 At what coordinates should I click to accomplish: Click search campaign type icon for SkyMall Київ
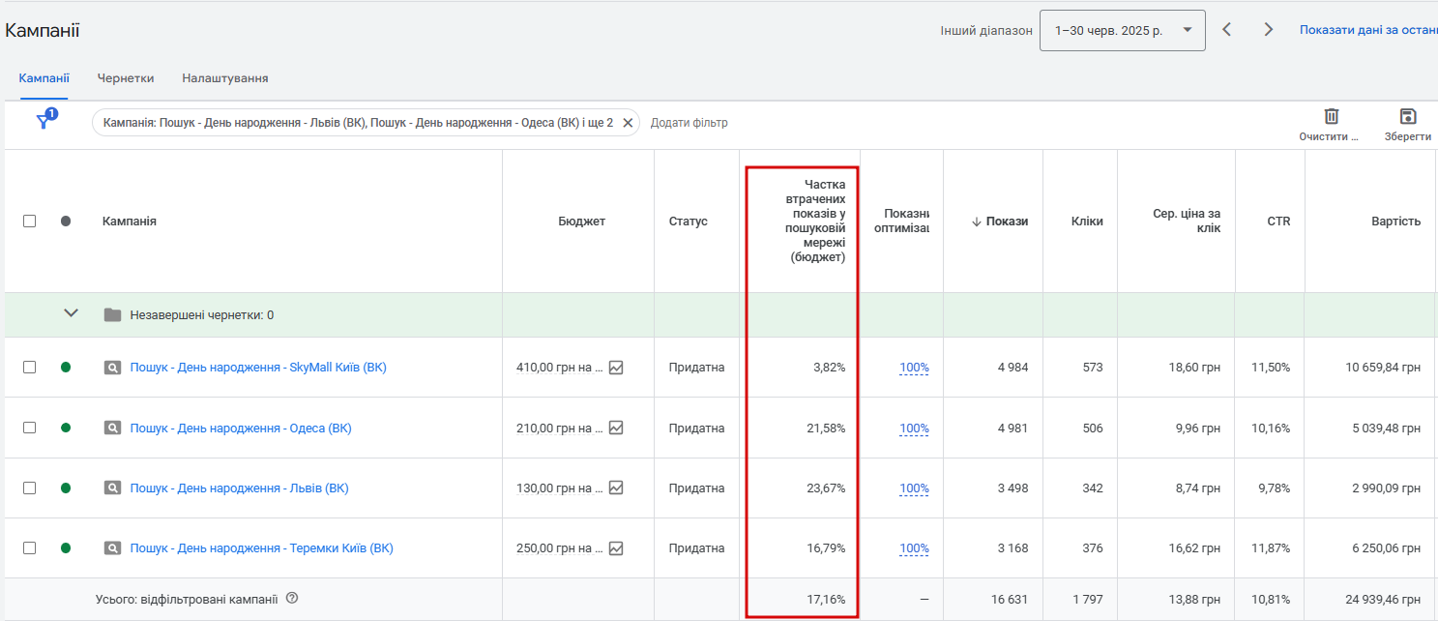113,368
